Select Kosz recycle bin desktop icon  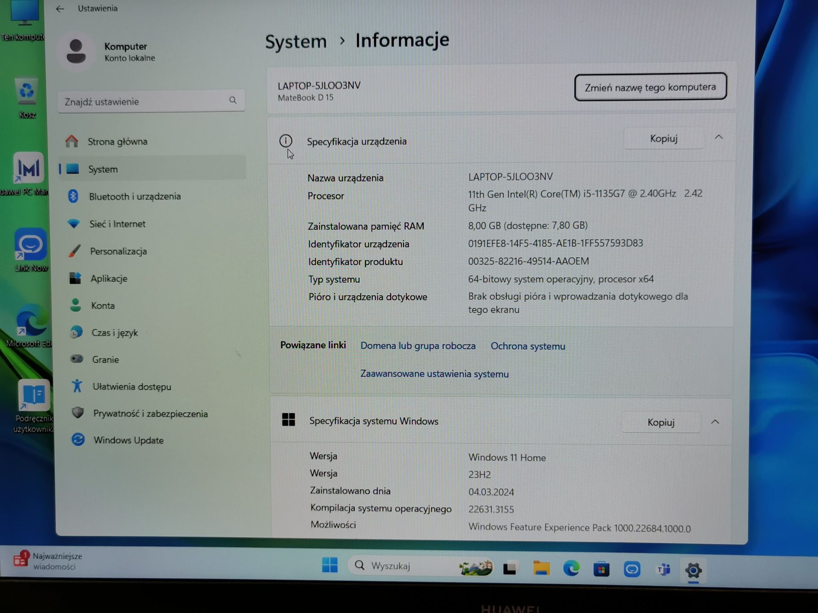coord(26,99)
